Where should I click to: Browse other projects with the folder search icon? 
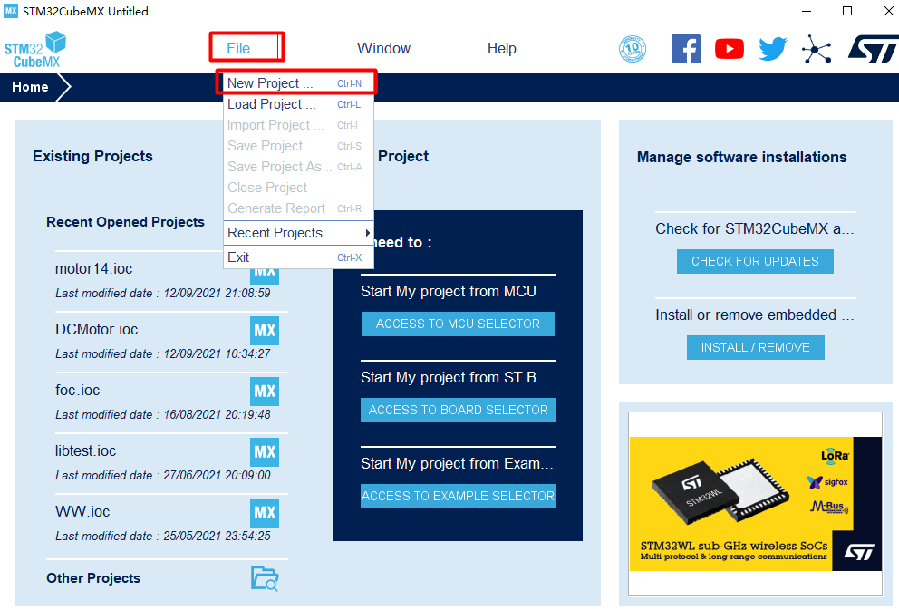[x=265, y=578]
